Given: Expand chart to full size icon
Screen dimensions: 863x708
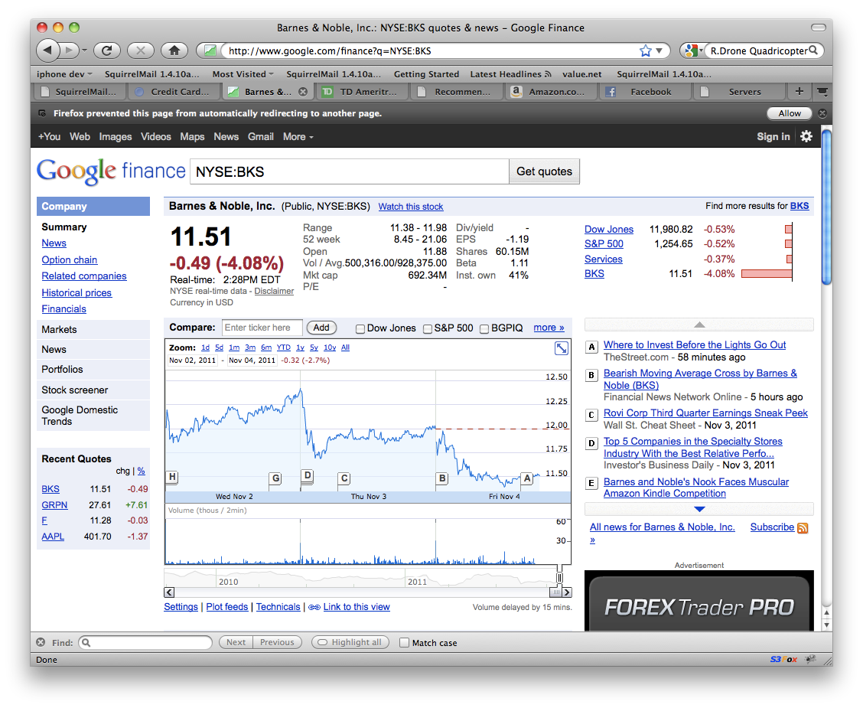Looking at the screenshot, I should pos(561,348).
